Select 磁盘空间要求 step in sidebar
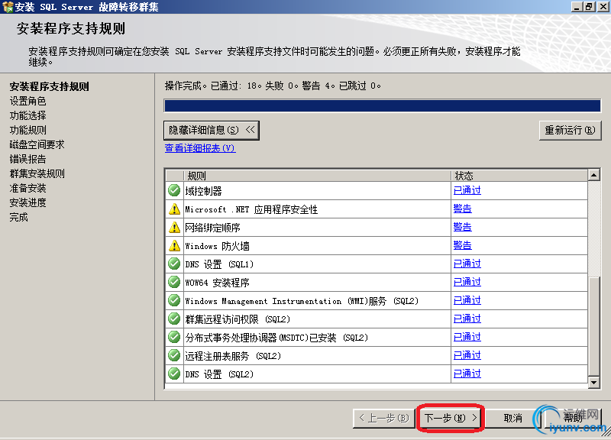Viewport: 611px width, 440px height. pyautogui.click(x=37, y=144)
